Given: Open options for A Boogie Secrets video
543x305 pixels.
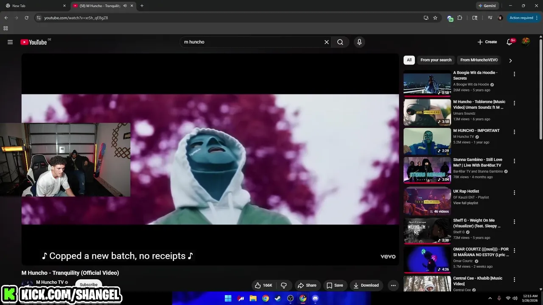Looking at the screenshot, I should [x=514, y=74].
